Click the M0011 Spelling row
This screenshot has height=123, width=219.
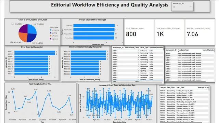tap(138, 69)
